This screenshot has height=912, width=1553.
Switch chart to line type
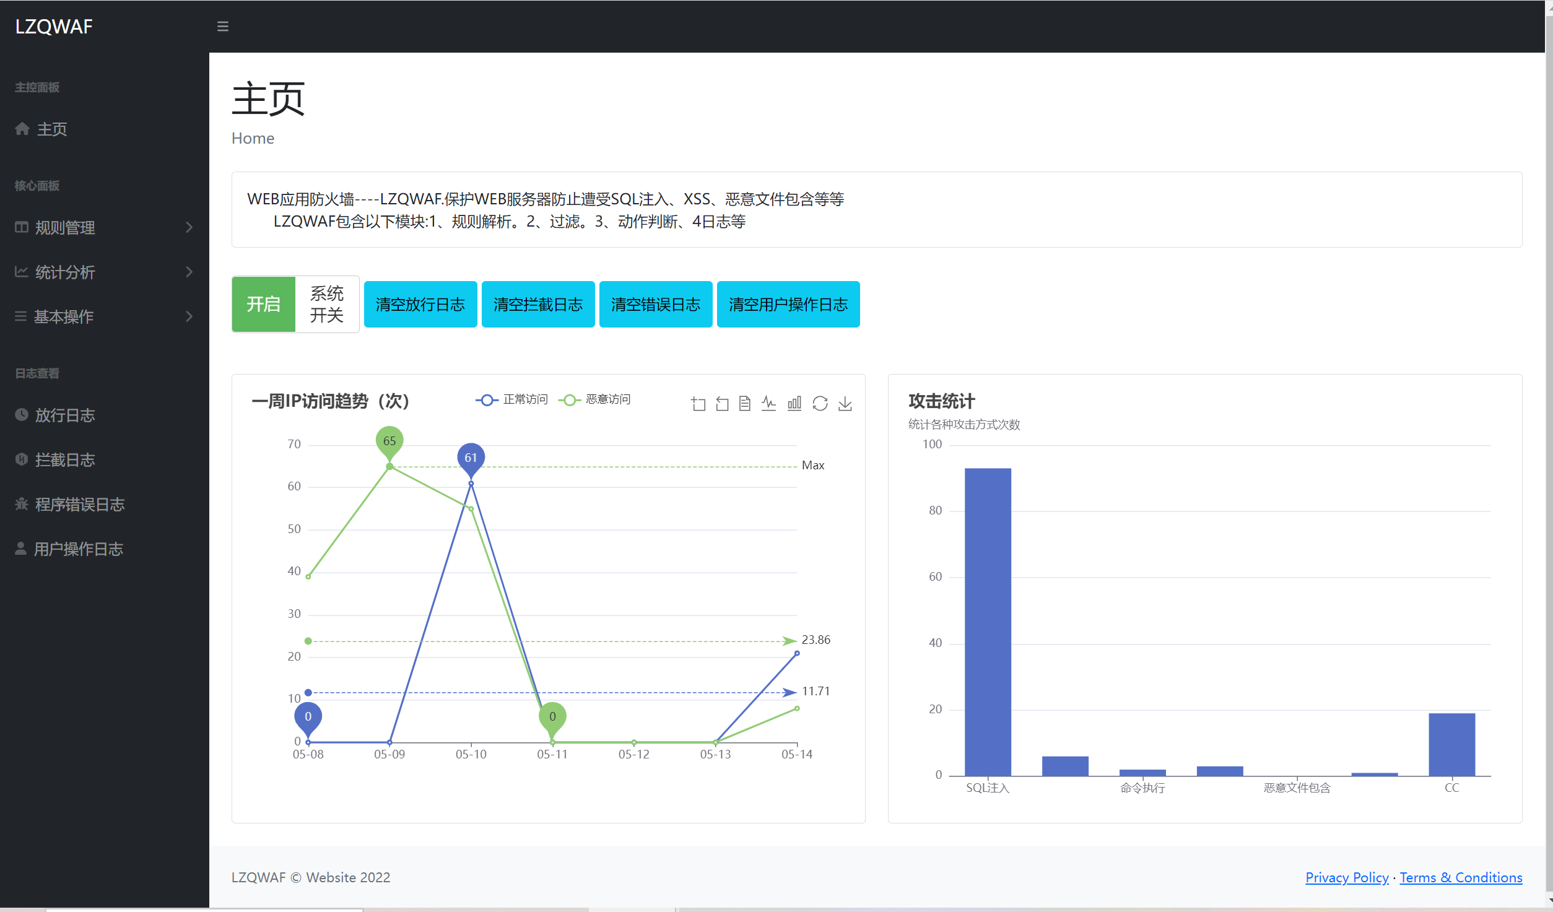coord(769,404)
